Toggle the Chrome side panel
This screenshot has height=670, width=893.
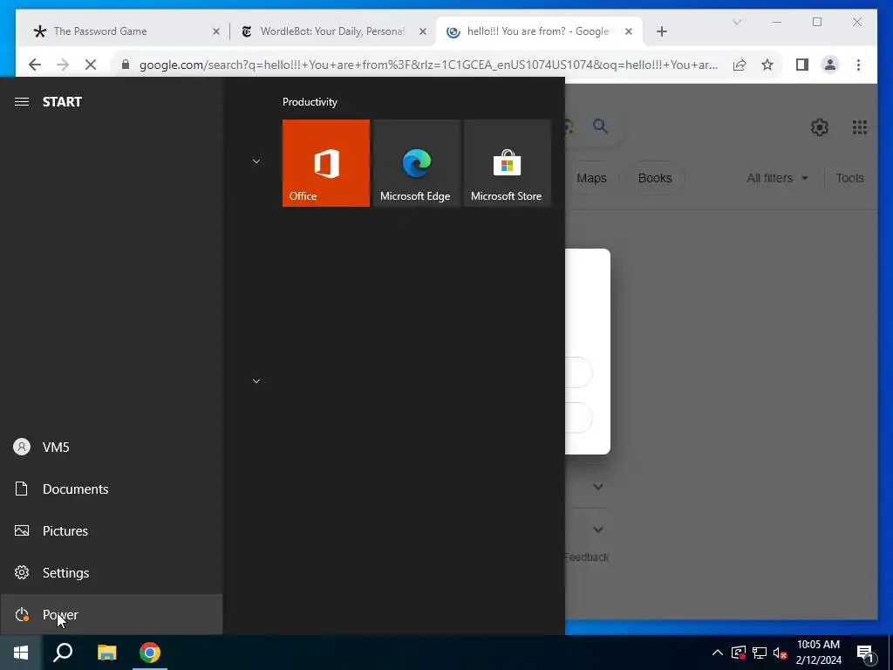pyautogui.click(x=802, y=65)
